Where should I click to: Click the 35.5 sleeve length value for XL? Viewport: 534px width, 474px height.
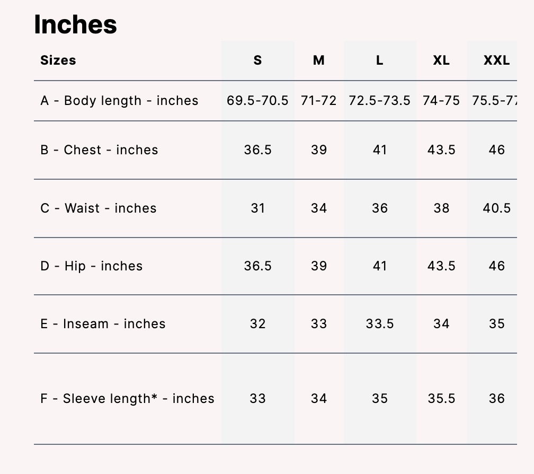pyautogui.click(x=441, y=399)
